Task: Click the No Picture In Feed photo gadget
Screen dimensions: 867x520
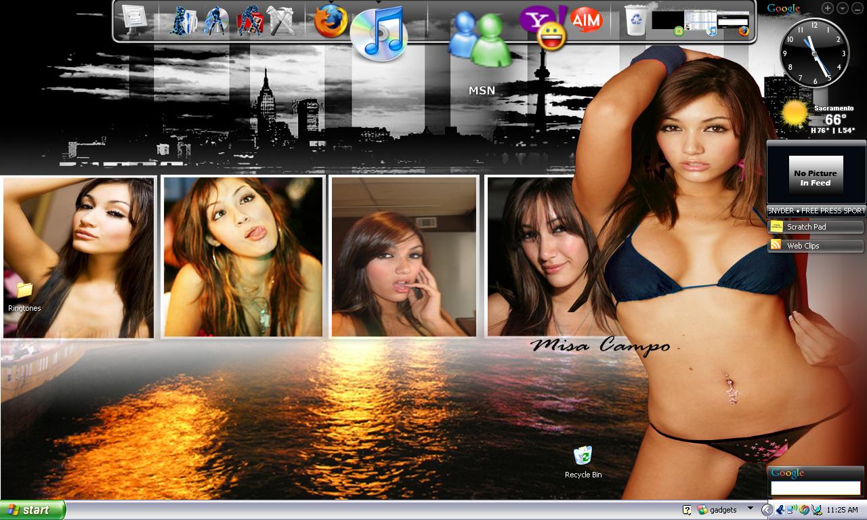Action: [x=816, y=177]
